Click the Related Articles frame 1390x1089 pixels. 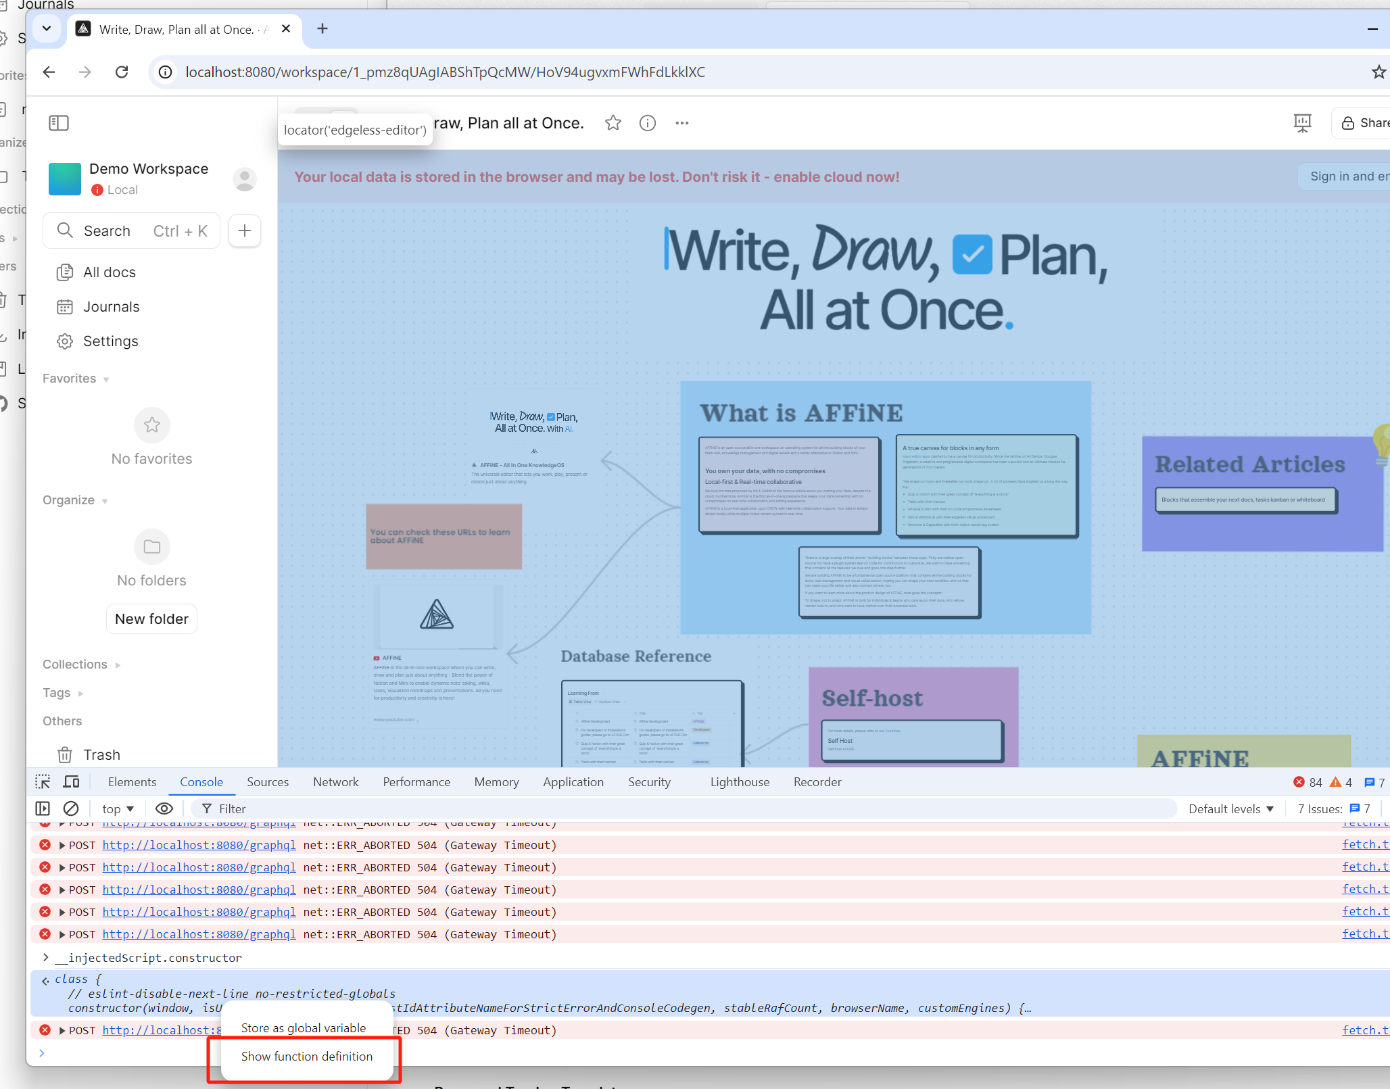pyautogui.click(x=1262, y=493)
